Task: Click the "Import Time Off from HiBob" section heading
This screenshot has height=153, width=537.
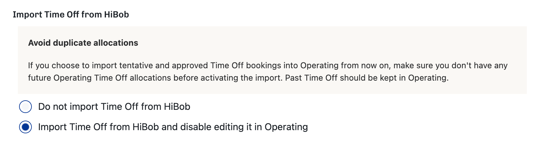Action: 71,15
